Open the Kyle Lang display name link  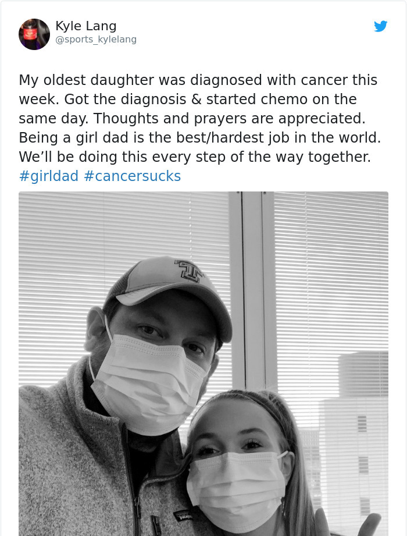(x=85, y=26)
